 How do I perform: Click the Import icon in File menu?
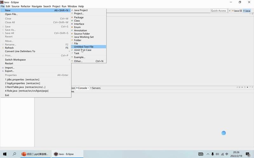(3, 68)
